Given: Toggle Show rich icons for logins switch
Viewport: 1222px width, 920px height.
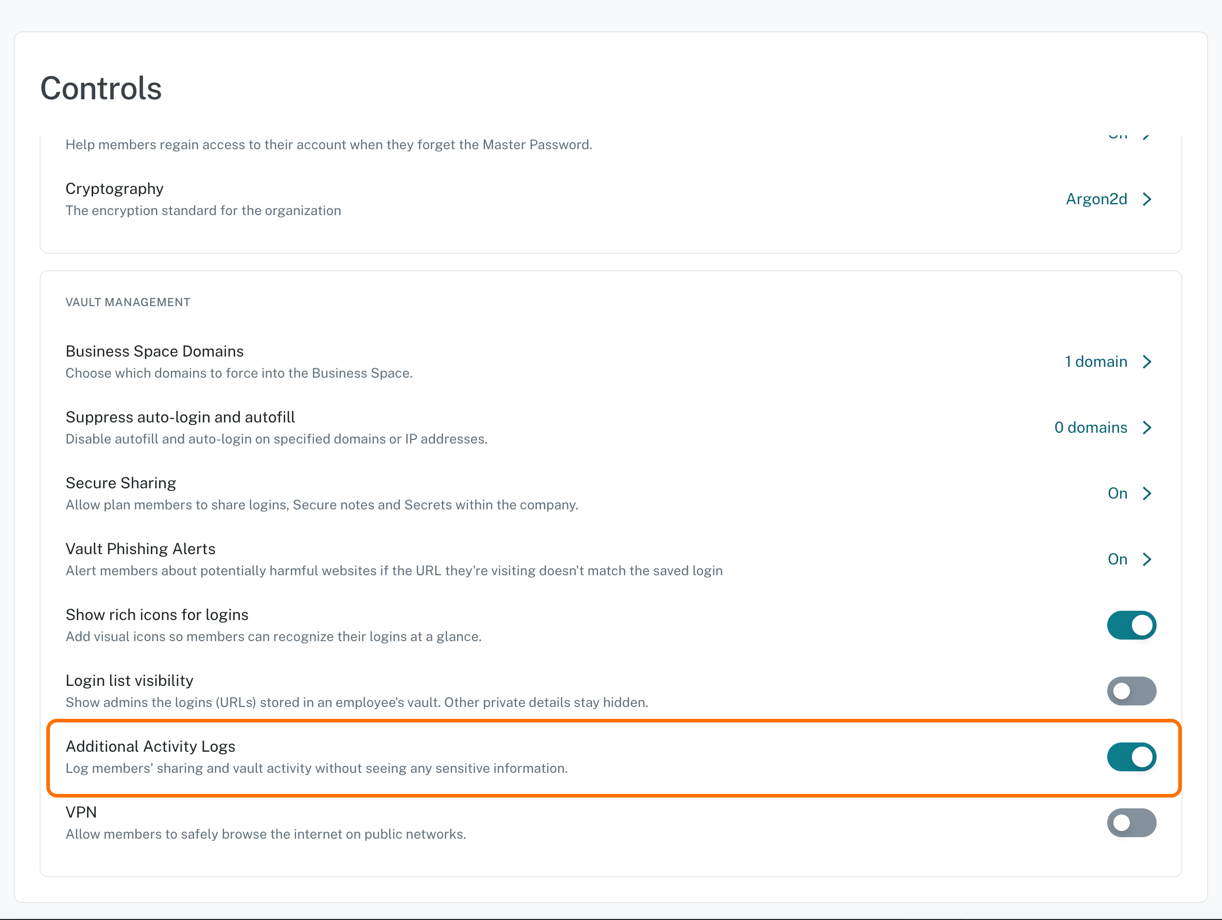Looking at the screenshot, I should click(x=1131, y=625).
